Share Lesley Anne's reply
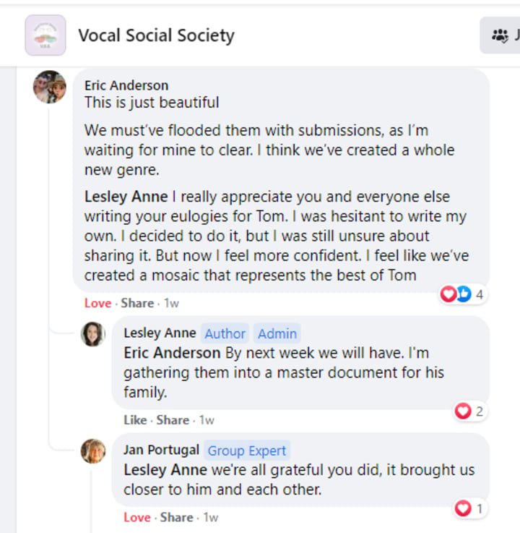The image size is (520, 533). 173,419
